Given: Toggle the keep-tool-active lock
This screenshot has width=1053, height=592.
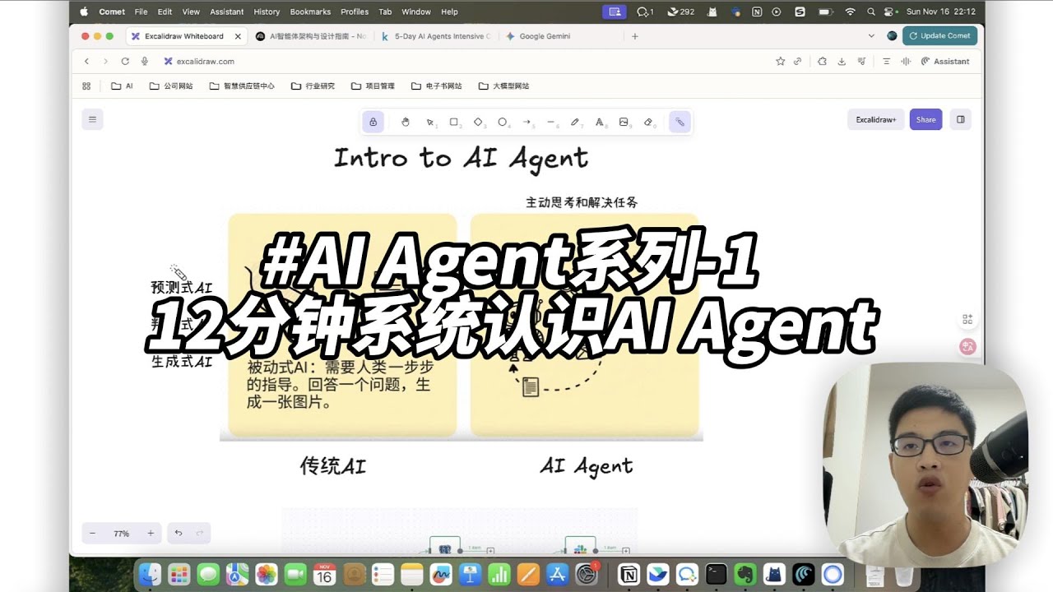Looking at the screenshot, I should pyautogui.click(x=373, y=121).
